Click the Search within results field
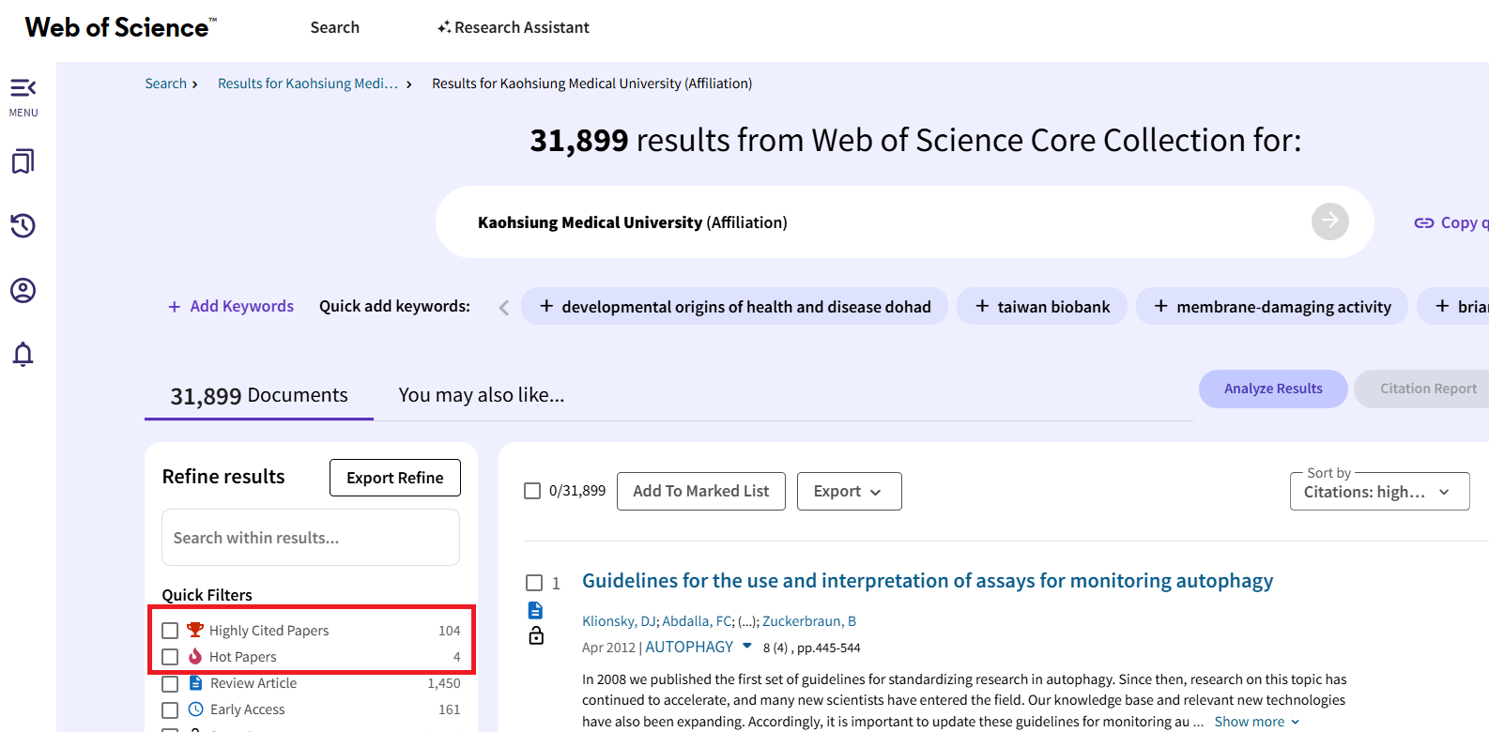Image resolution: width=1489 pixels, height=732 pixels. [311, 538]
